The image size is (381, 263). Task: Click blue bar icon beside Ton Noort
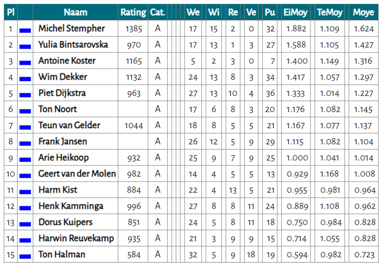25,111
